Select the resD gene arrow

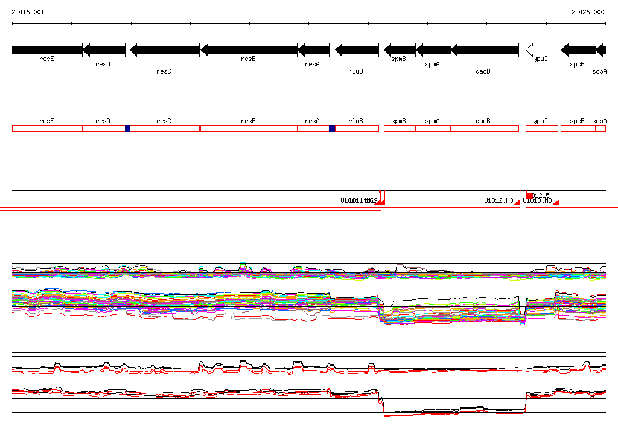pyautogui.click(x=104, y=49)
